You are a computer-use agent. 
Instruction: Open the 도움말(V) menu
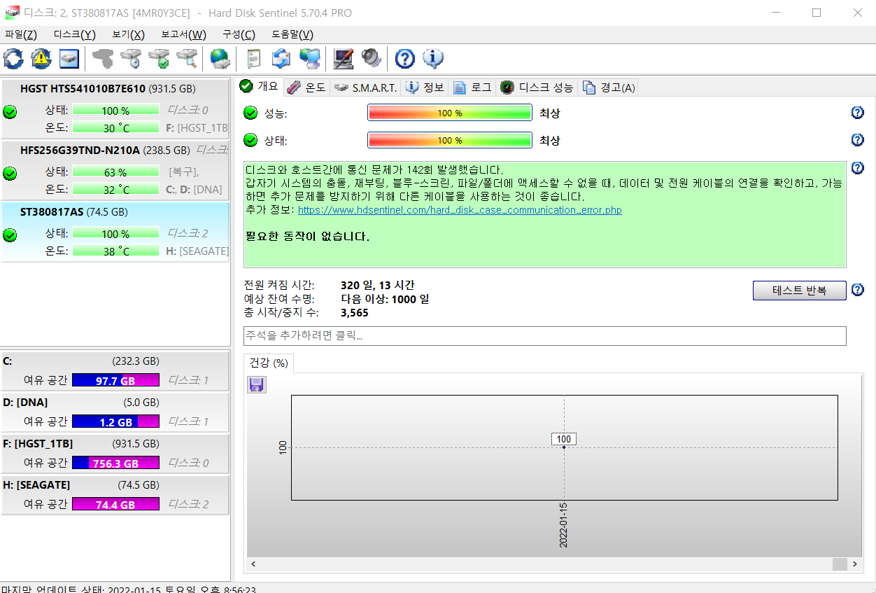tap(292, 34)
